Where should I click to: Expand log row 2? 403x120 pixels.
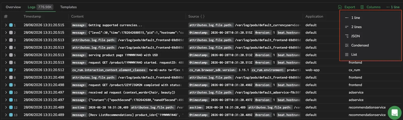[x=6, y=32]
